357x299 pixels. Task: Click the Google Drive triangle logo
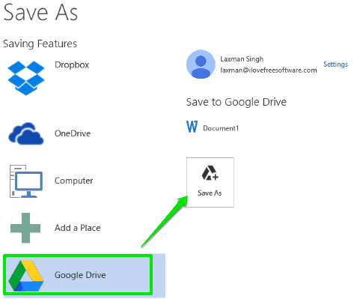(26, 276)
